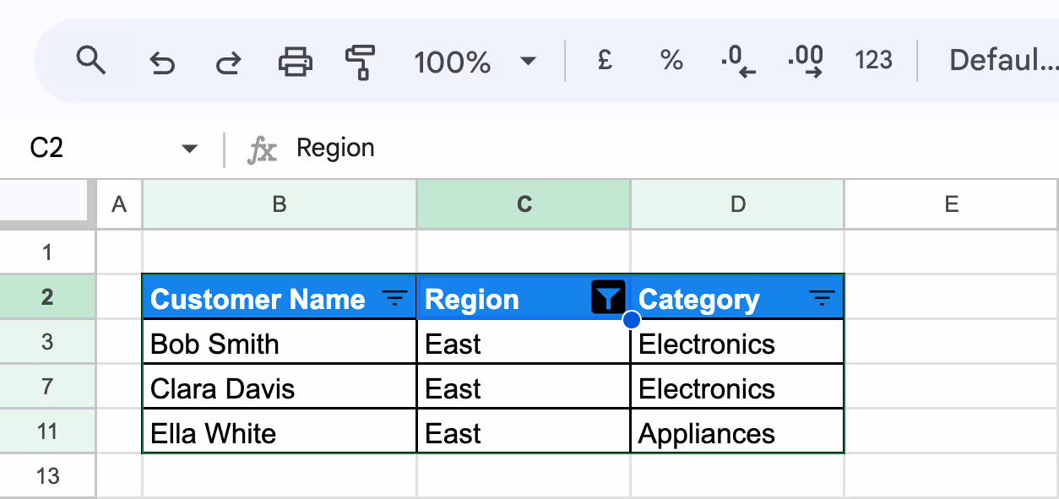Toggle the filter on Category column
The width and height of the screenshot is (1059, 499).
[821, 298]
